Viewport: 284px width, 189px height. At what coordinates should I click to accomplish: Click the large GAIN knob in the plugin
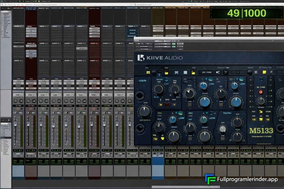[144, 112]
